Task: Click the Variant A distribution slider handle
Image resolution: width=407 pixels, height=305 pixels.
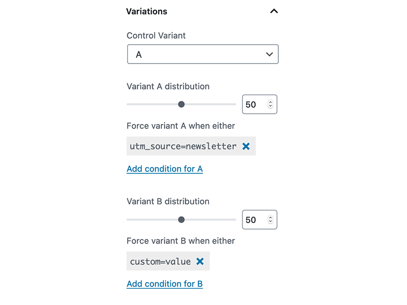Action: tap(182, 104)
